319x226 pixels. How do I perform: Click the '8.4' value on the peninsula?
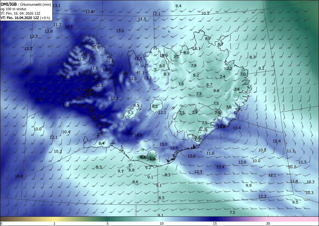[x=101, y=143]
